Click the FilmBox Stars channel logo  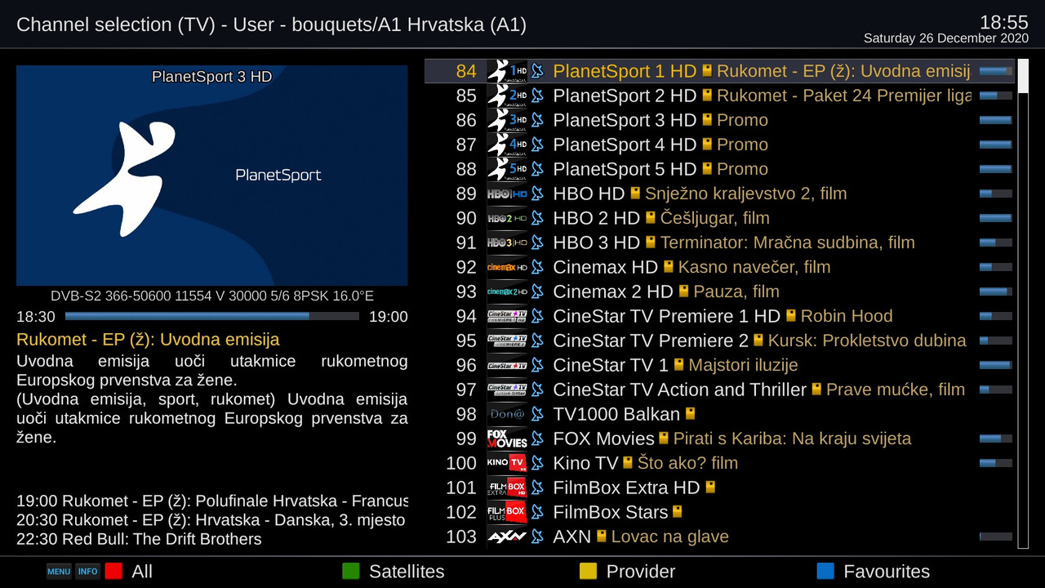pos(507,512)
